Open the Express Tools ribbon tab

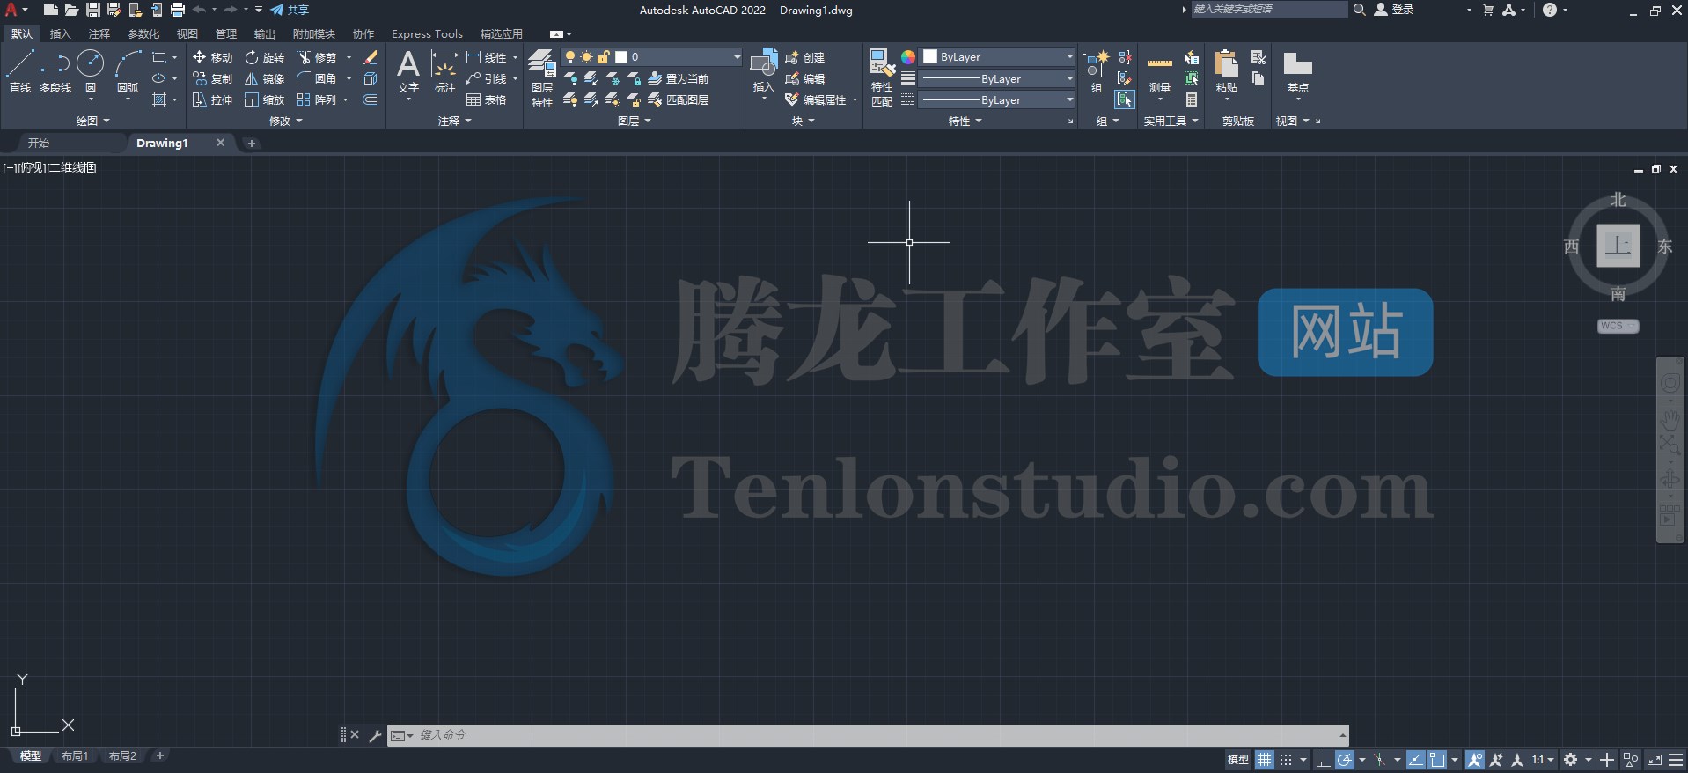click(427, 33)
